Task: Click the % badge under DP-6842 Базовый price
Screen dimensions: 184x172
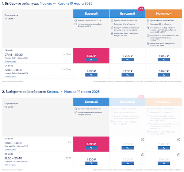Action: click(91, 163)
